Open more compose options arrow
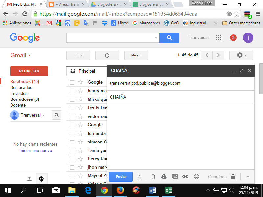263x197 pixels. 248,177
